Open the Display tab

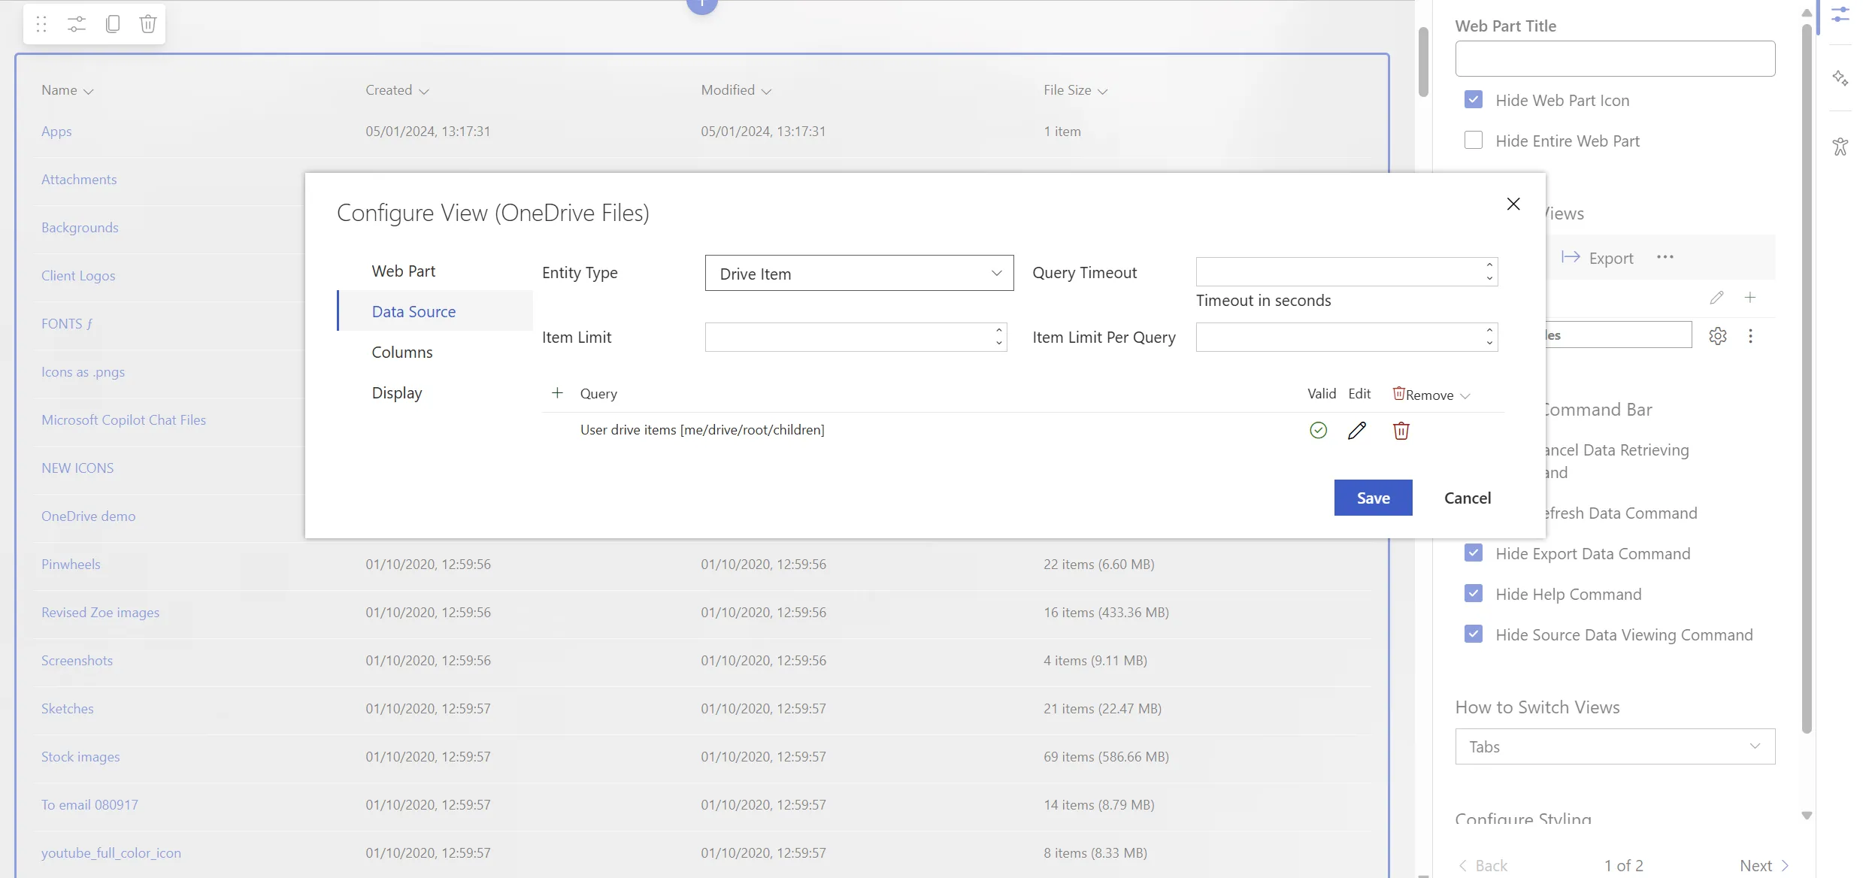point(397,392)
